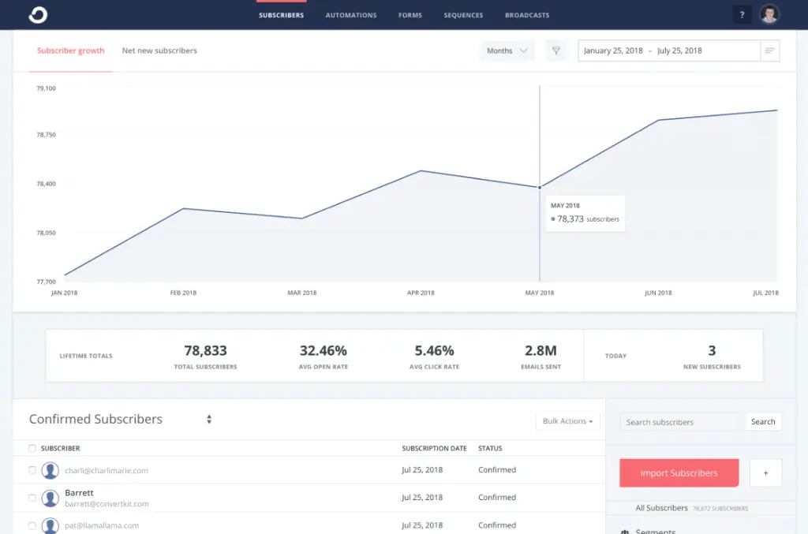Click the May 2018 data point on chart
The height and width of the screenshot is (534, 808).
[539, 187]
